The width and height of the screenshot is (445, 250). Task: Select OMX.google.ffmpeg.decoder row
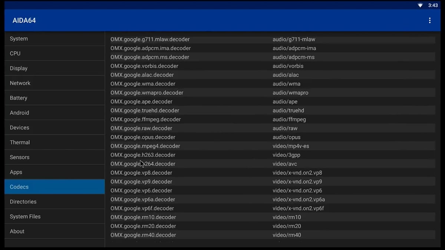[273, 119]
